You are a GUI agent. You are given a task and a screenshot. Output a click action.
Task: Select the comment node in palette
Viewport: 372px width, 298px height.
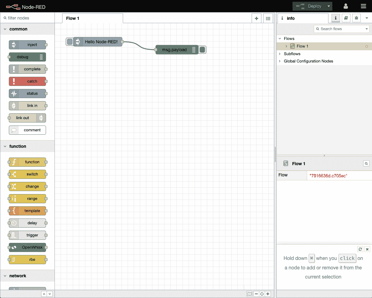point(27,130)
